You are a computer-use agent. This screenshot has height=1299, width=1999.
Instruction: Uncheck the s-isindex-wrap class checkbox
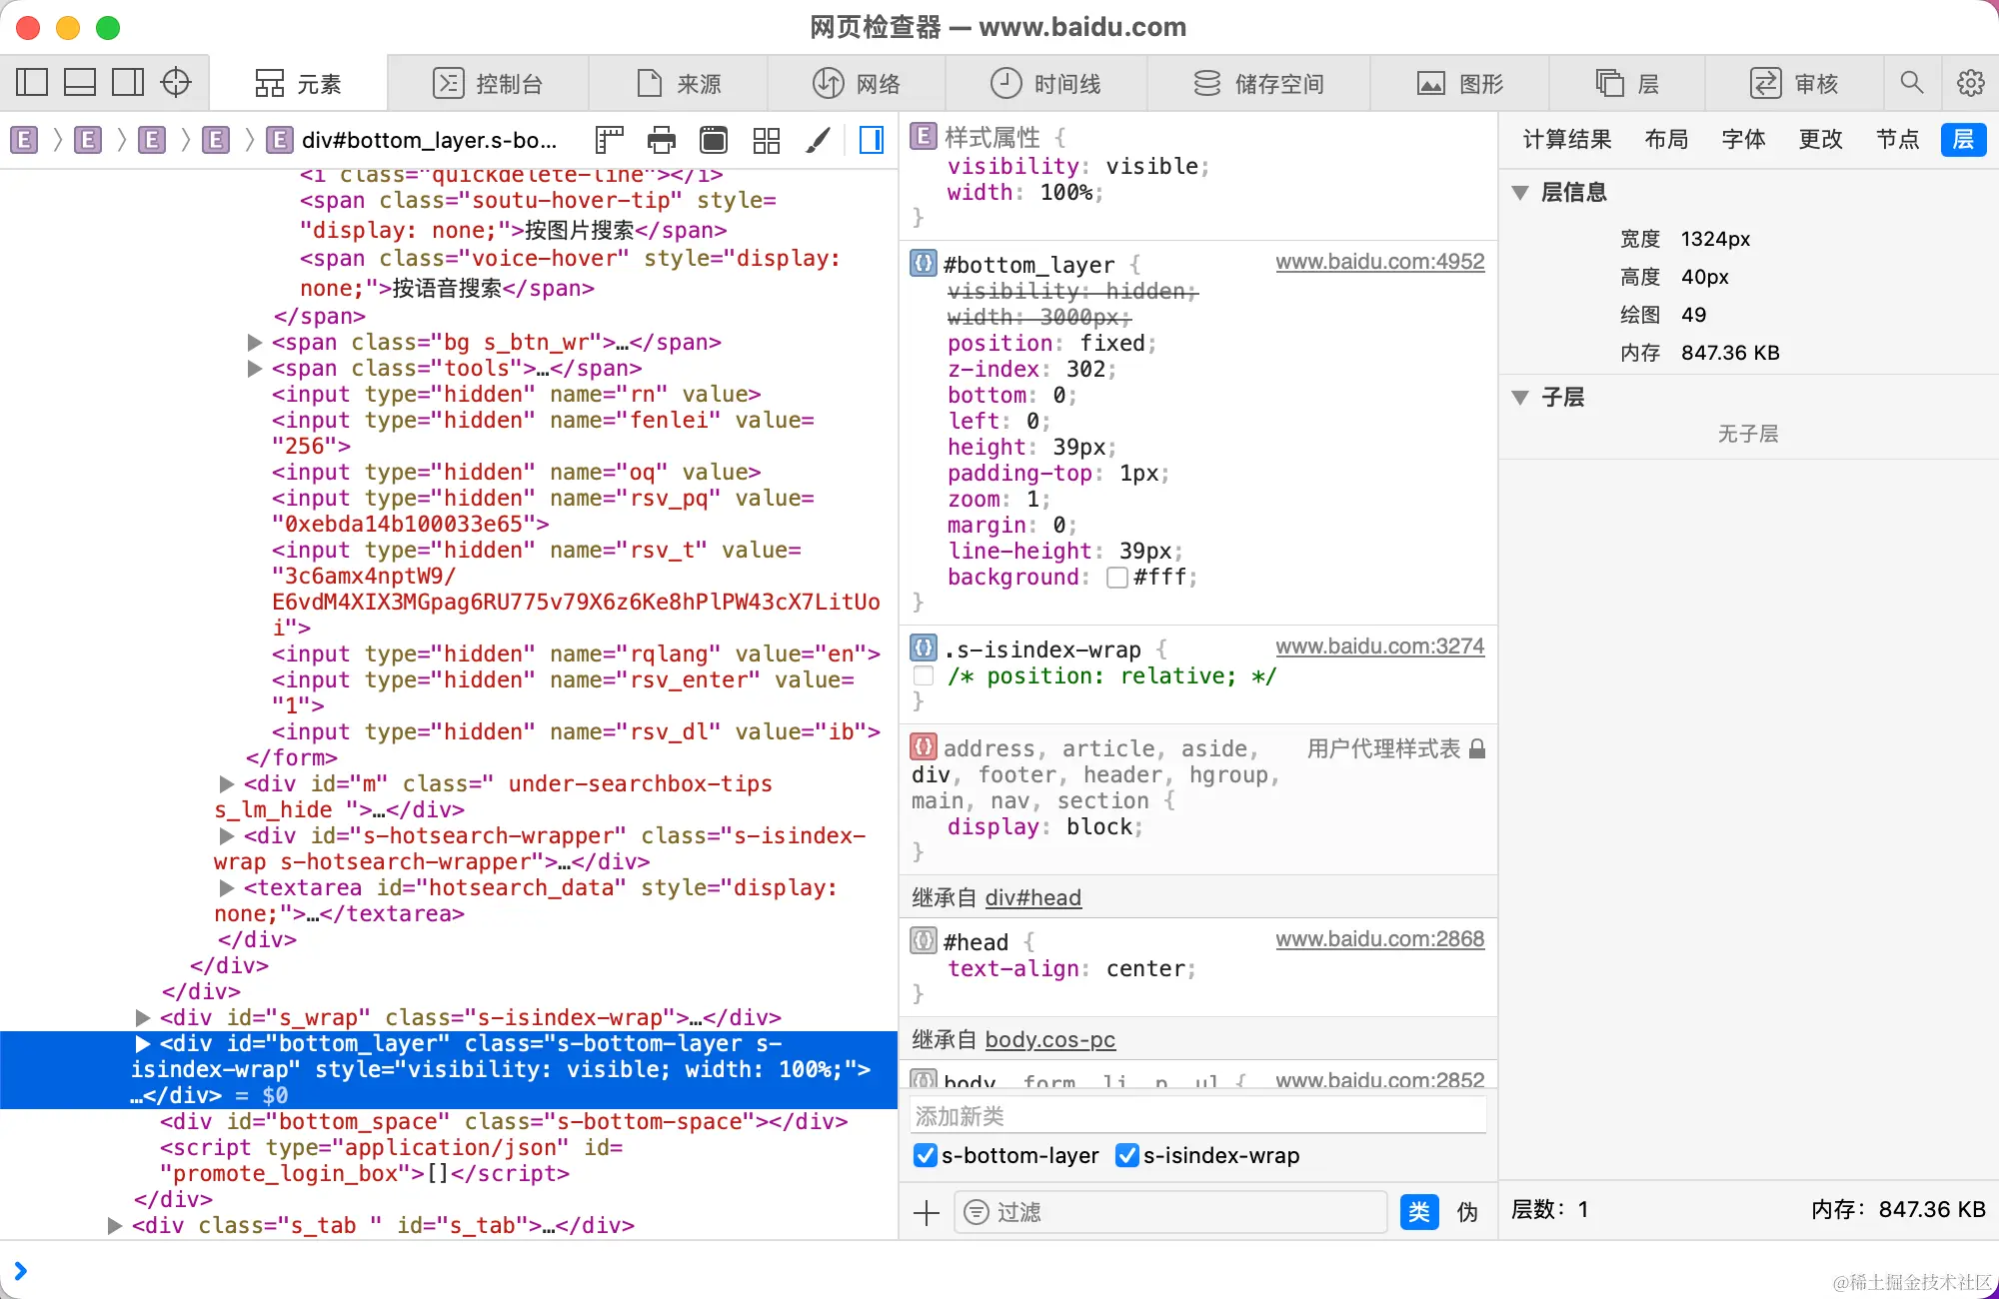(1127, 1156)
